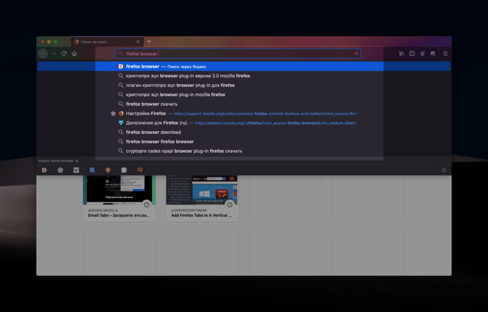488x312 pixels.
Task: Open the Library toolbar icon
Action: tap(401, 53)
